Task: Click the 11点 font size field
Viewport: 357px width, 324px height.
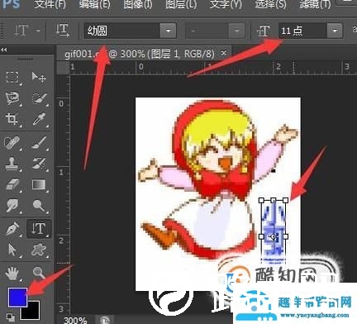Action: tap(302, 31)
